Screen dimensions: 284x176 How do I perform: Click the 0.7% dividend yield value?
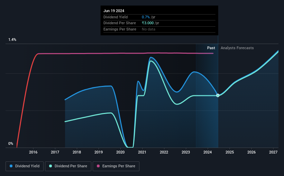coord(146,17)
